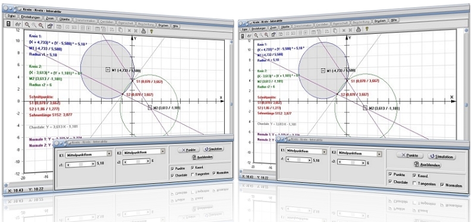Click the glasses icon in the left window toolbar
472x222 pixels.
click(x=18, y=24)
